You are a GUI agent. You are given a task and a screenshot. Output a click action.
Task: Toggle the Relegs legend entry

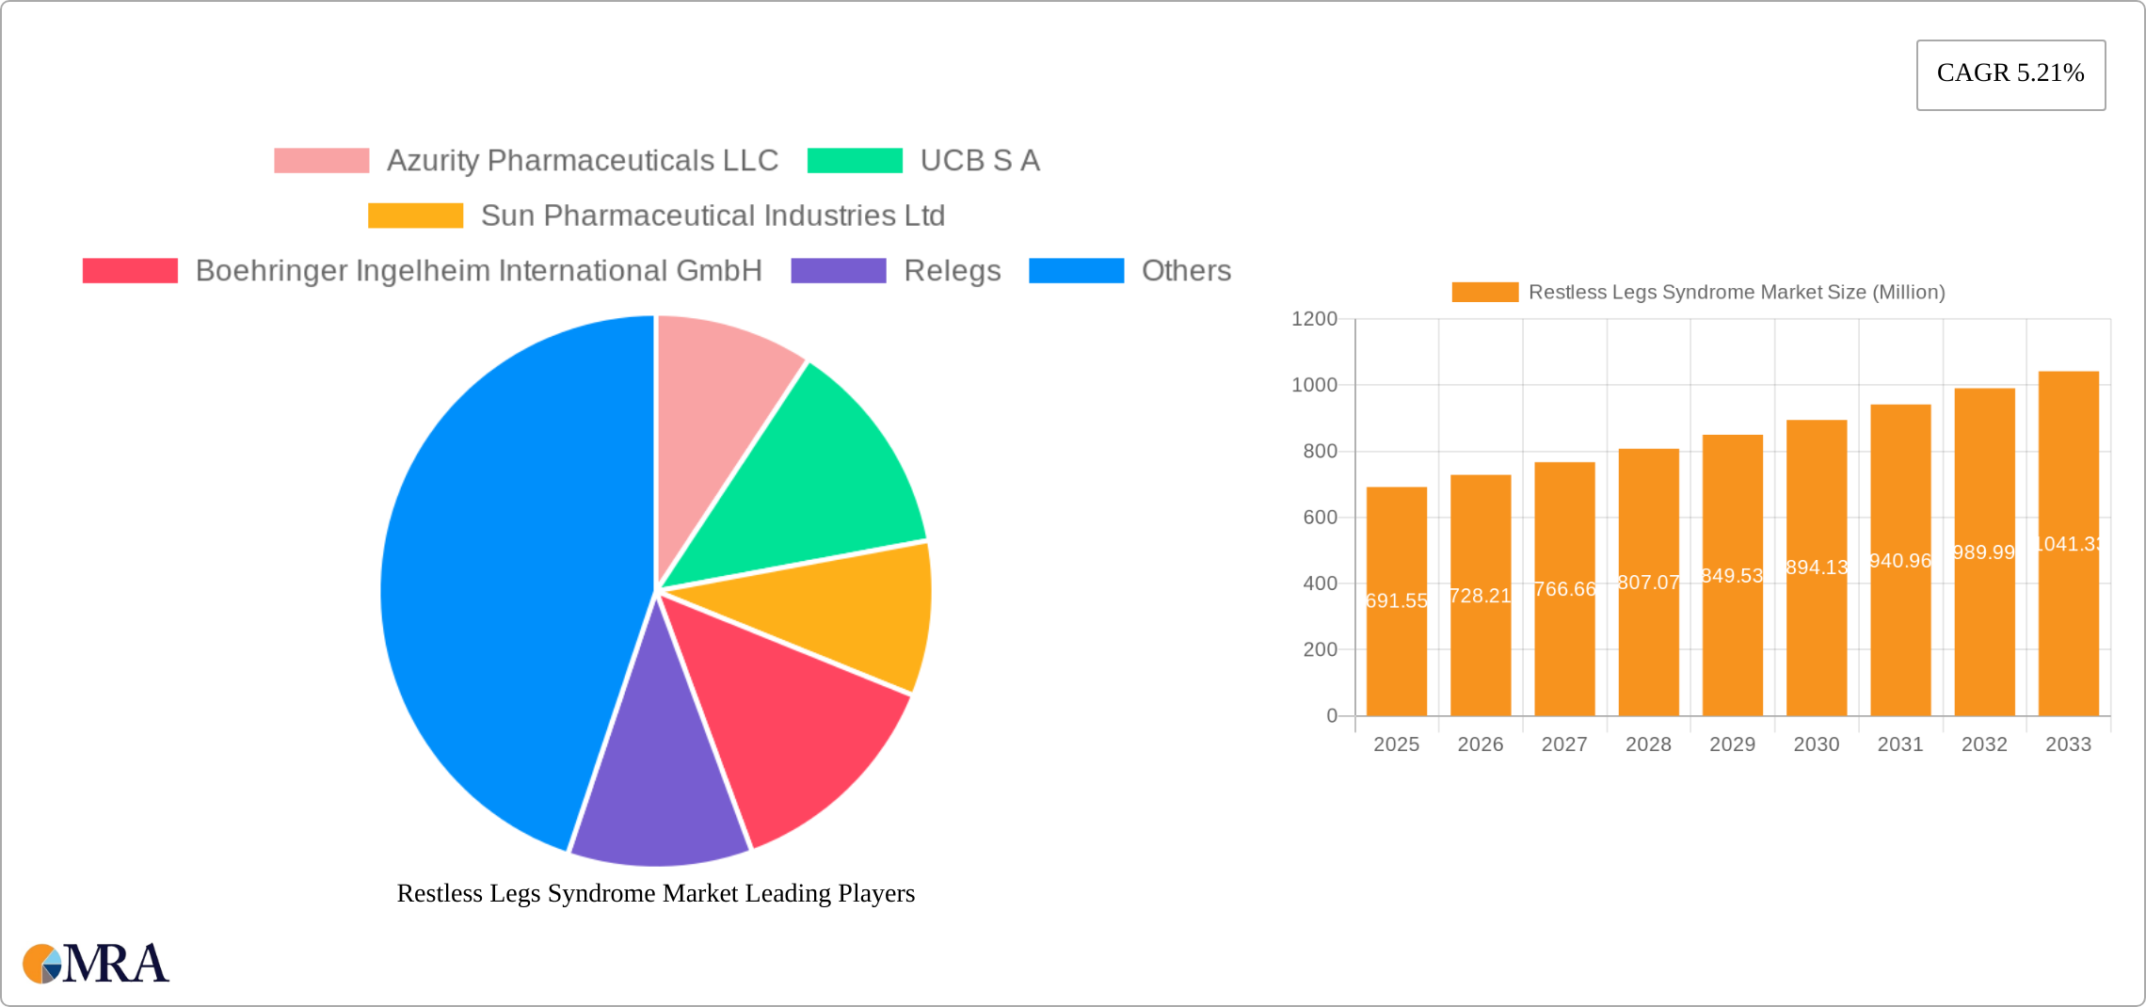click(x=953, y=271)
